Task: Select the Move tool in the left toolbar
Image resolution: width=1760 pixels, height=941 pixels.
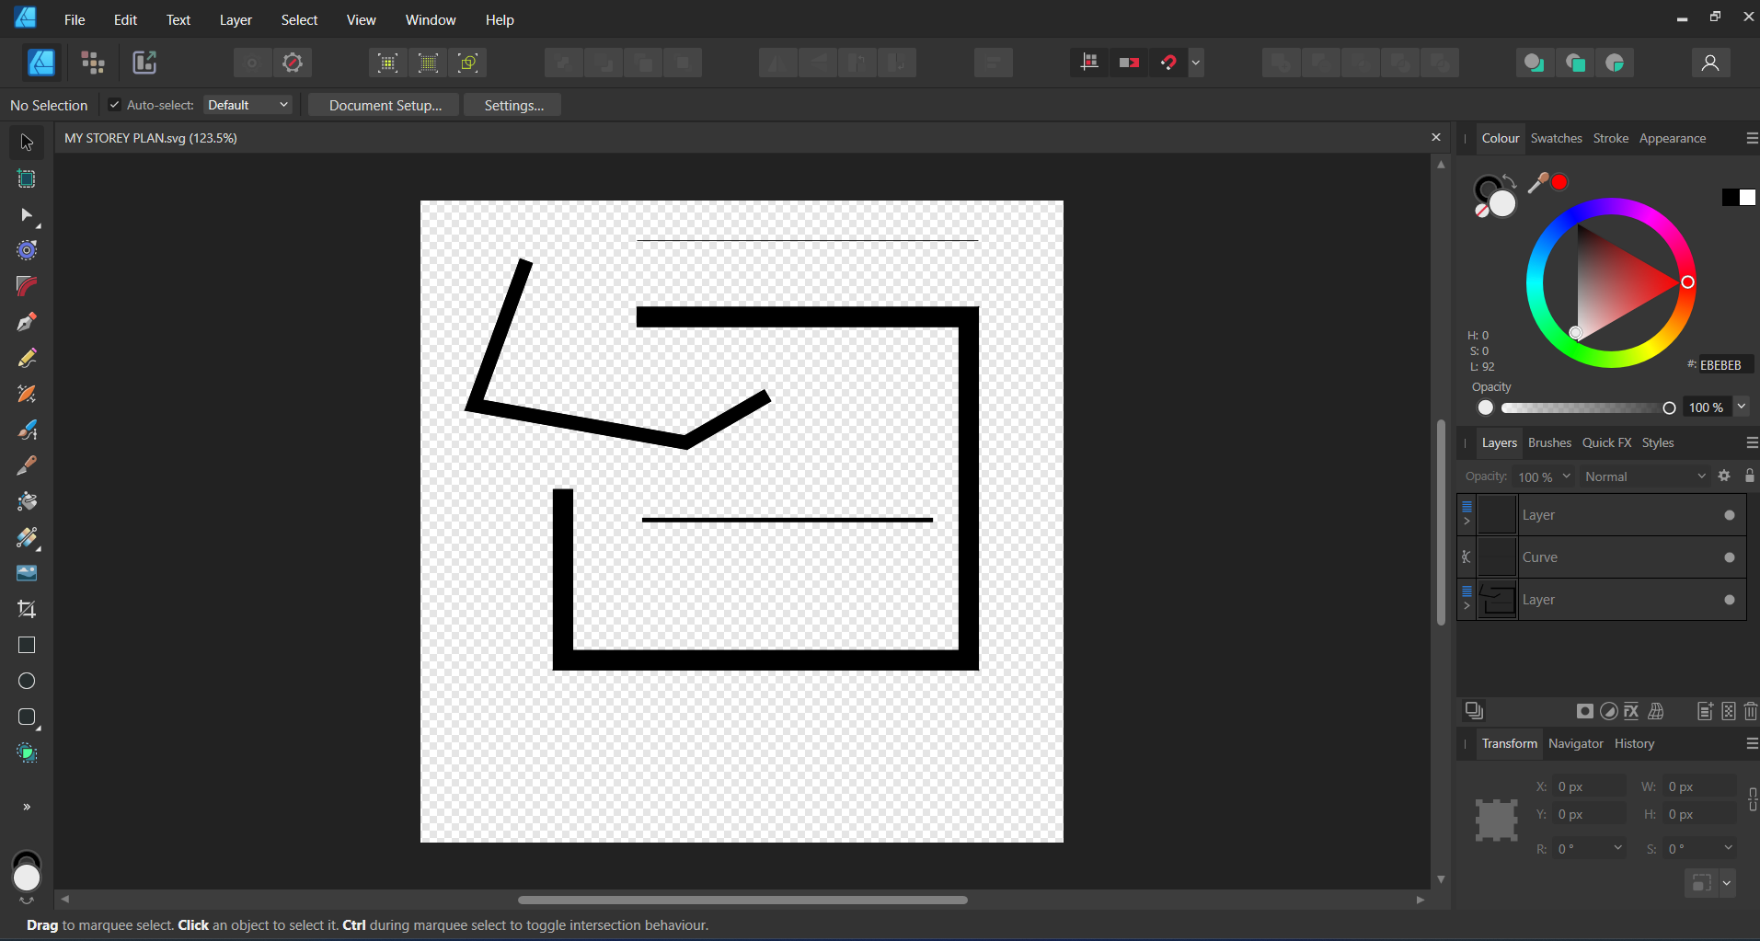Action: (x=27, y=143)
